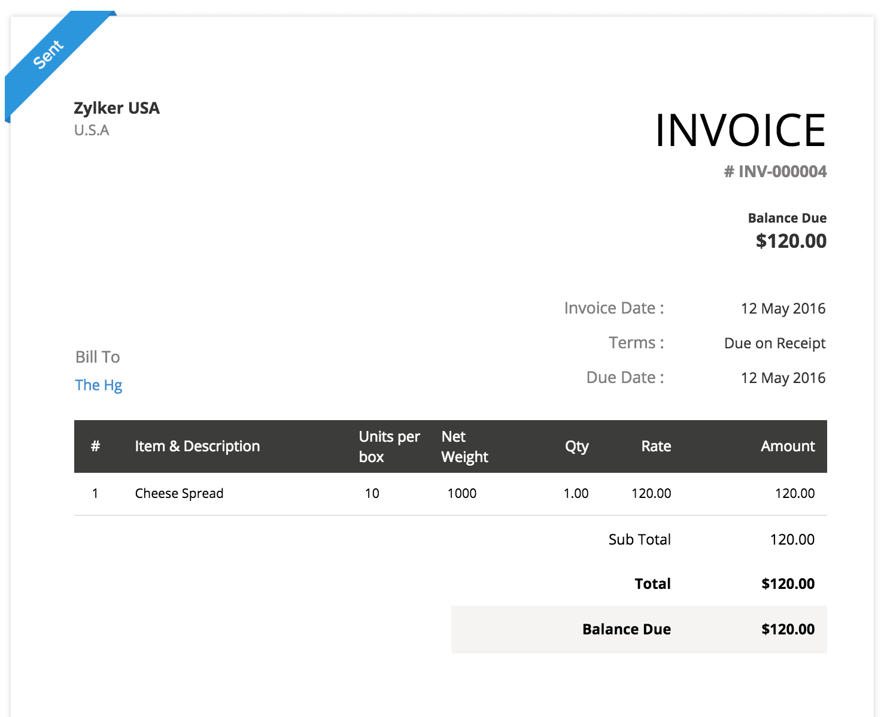Click the Due on Receipt terms

click(774, 344)
